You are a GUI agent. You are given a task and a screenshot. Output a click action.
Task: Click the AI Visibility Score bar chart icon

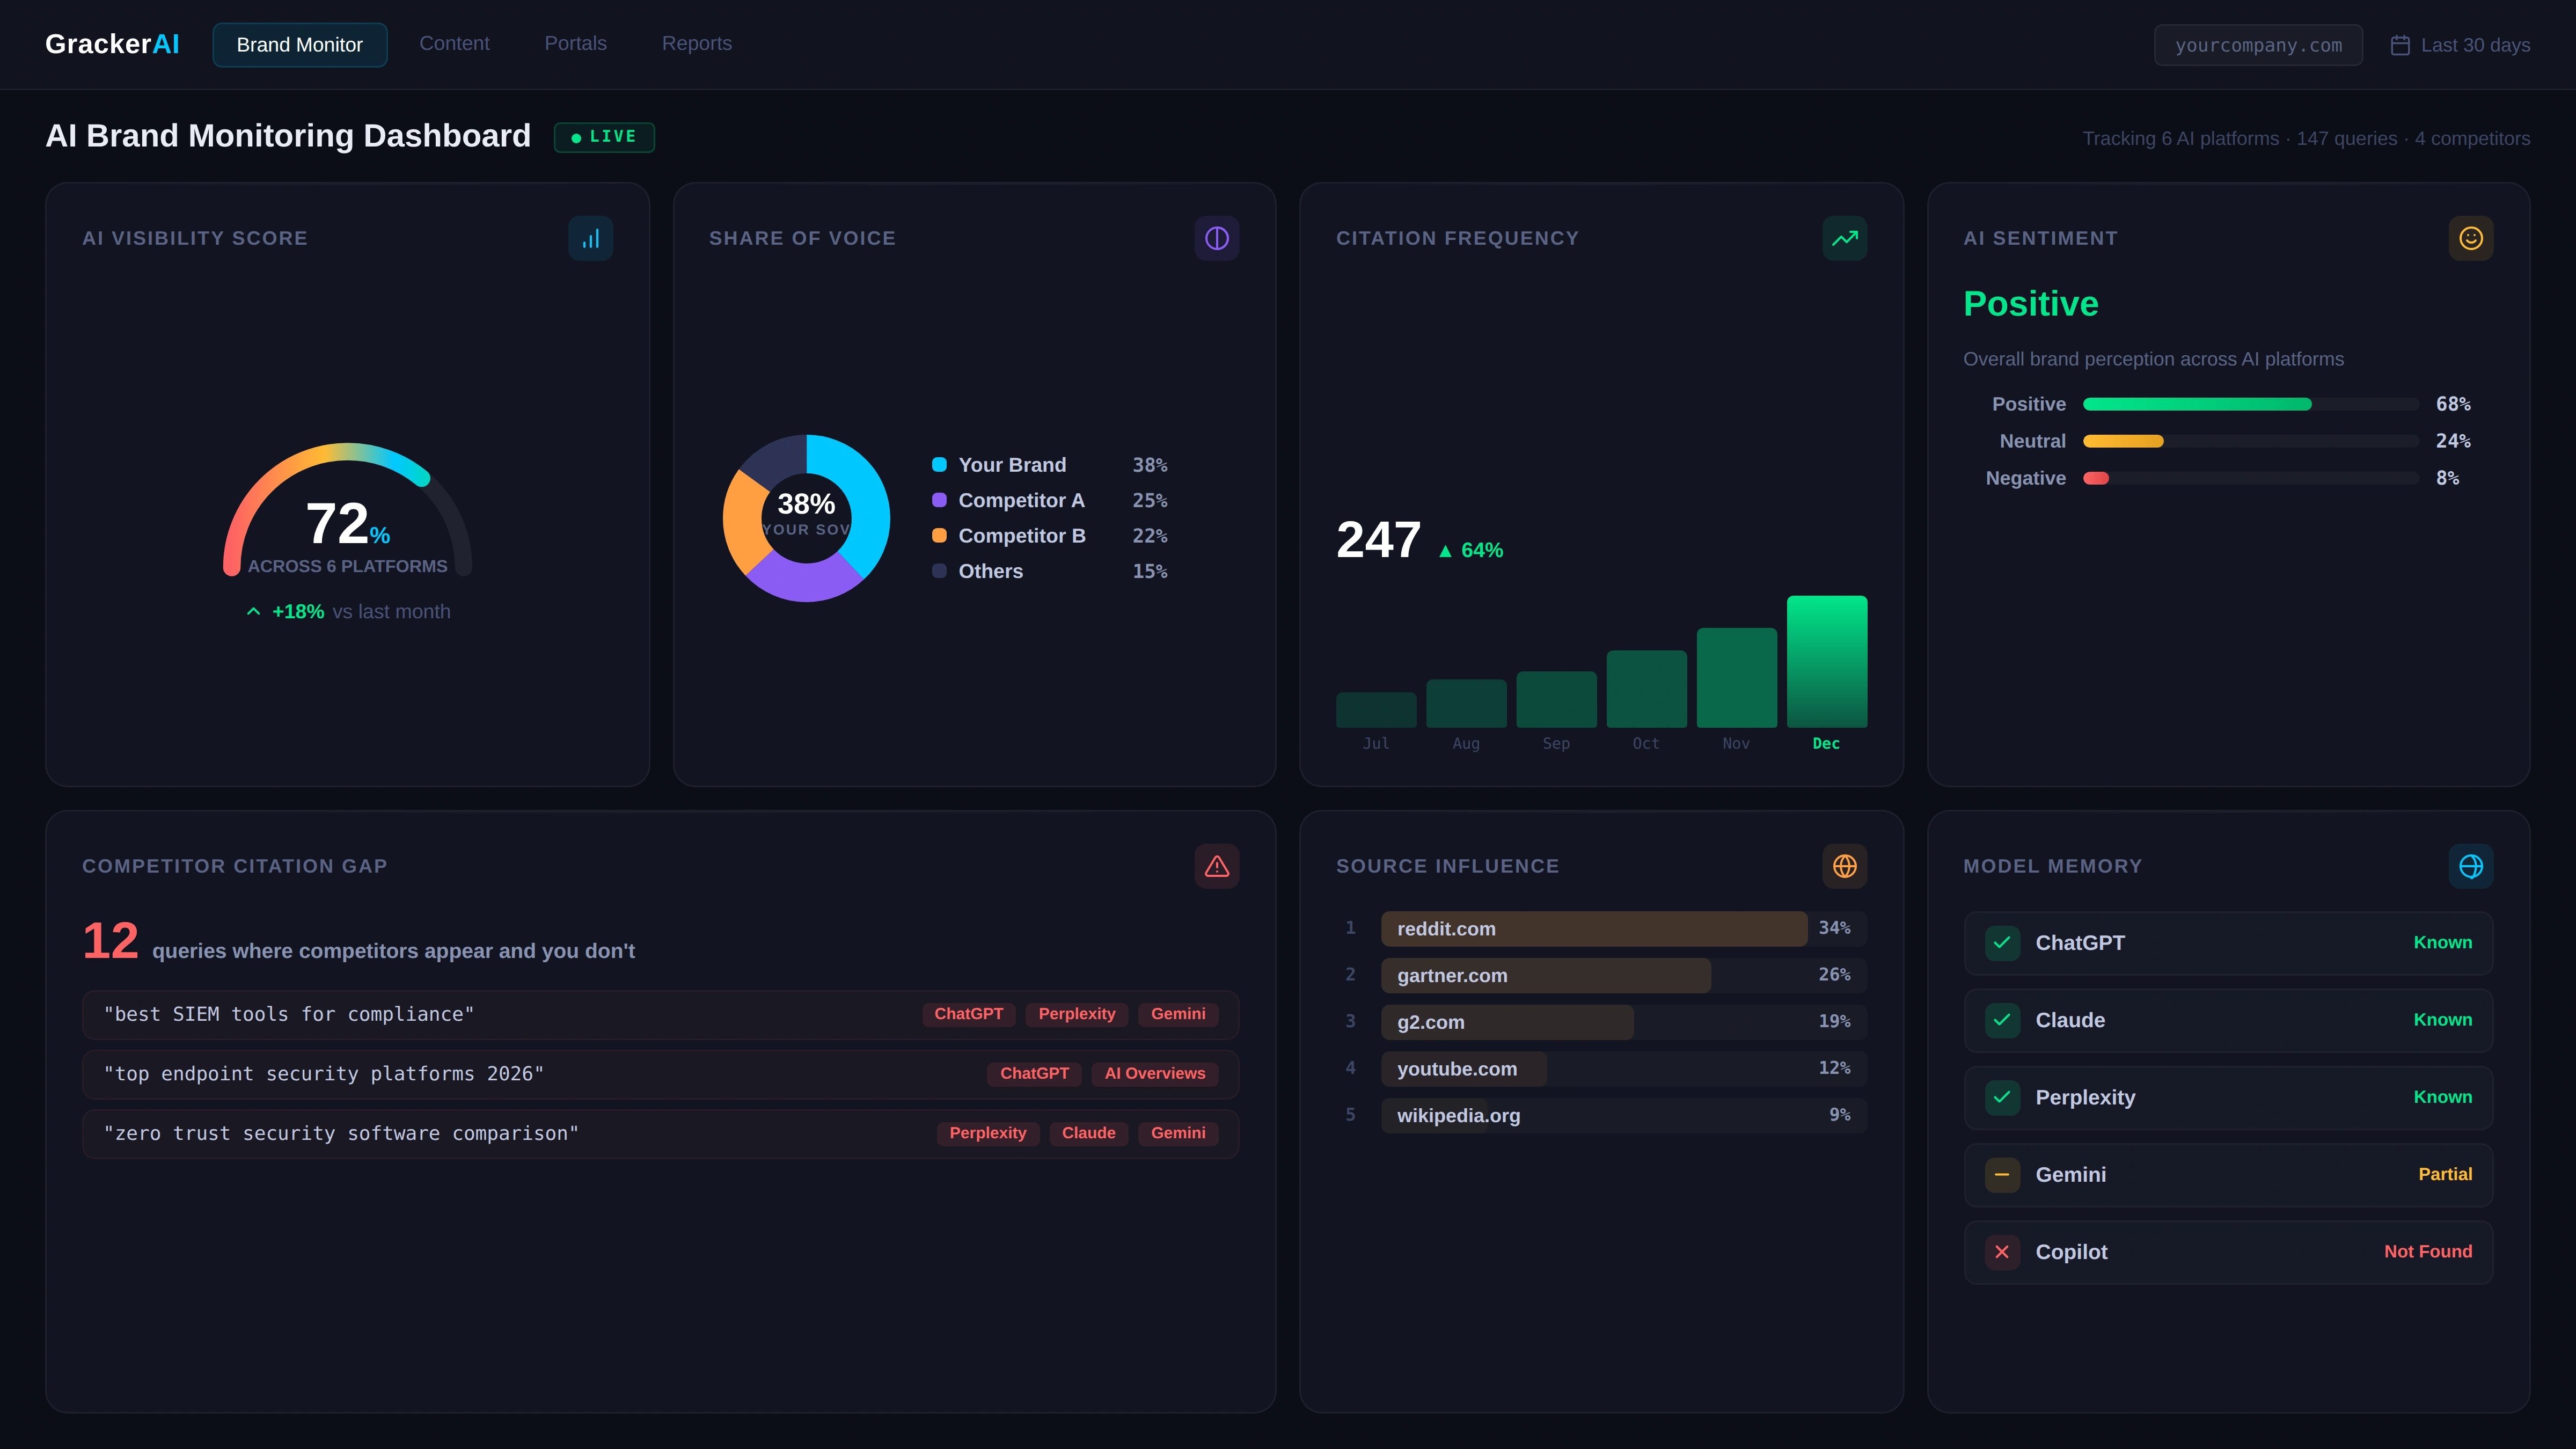pyautogui.click(x=590, y=238)
